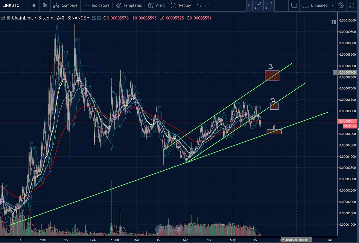Open dropdown arrow after BINANCE in title

pyautogui.click(x=88, y=18)
